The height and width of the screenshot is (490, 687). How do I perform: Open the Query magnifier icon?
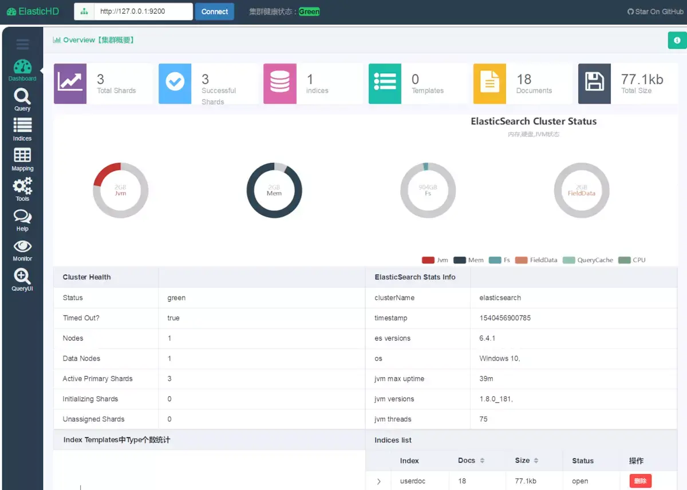[x=22, y=96]
